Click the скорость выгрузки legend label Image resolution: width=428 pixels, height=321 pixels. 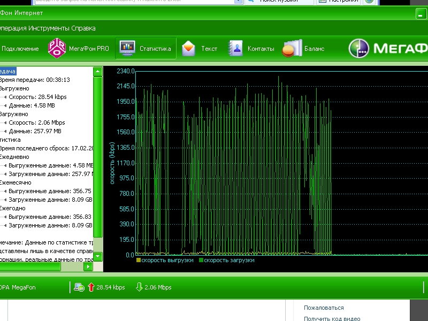[x=167, y=260]
